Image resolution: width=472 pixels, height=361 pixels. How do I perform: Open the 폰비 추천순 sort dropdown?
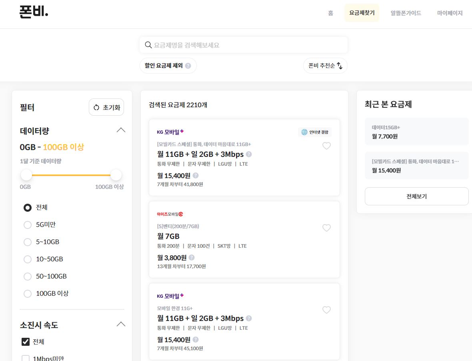(325, 66)
